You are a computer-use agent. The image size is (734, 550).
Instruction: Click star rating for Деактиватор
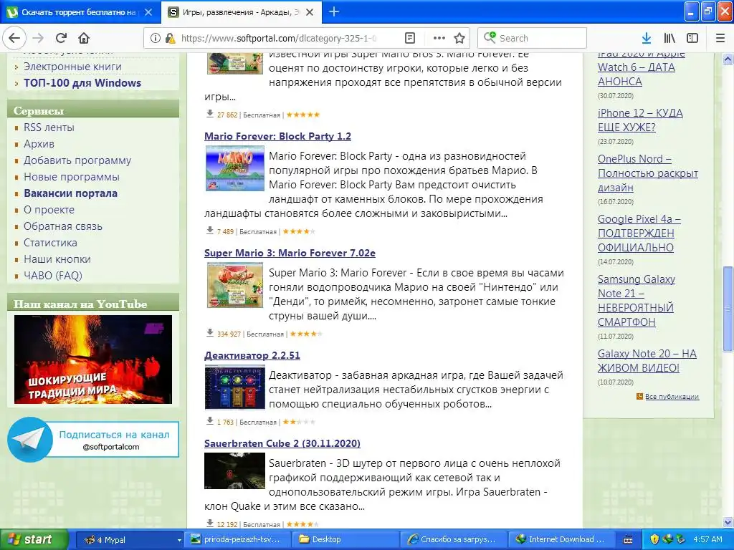pyautogui.click(x=299, y=422)
